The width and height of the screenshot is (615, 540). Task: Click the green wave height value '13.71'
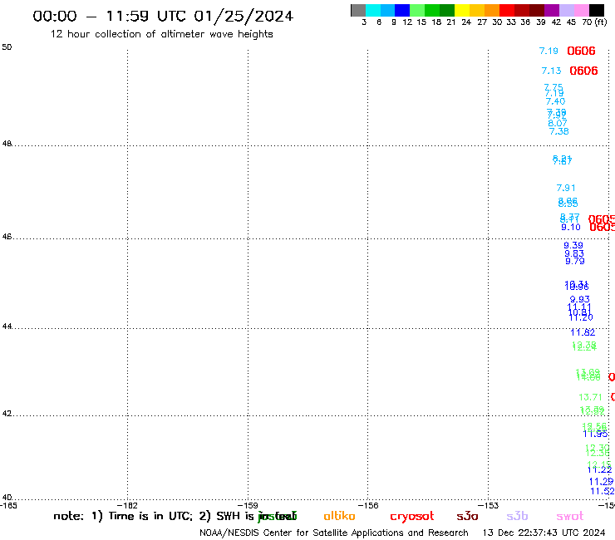click(x=590, y=397)
